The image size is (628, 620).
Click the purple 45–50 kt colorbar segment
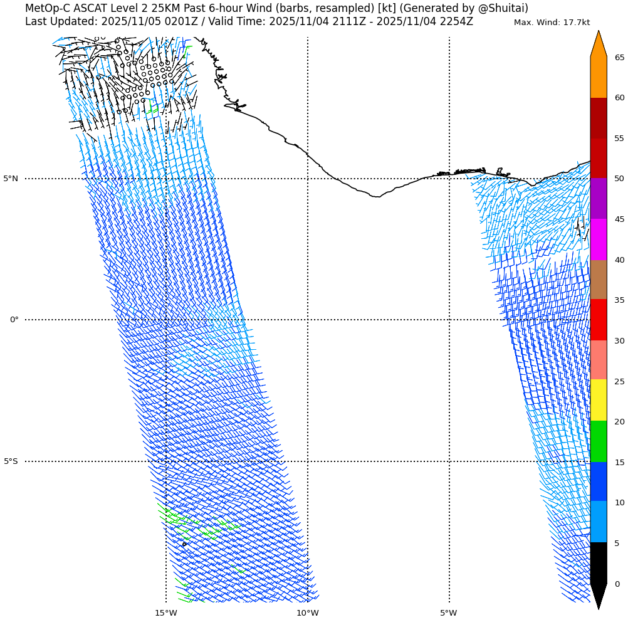pos(599,198)
